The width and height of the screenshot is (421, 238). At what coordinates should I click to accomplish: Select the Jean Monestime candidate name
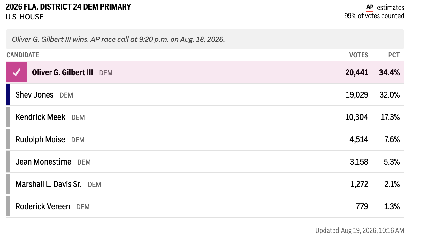(43, 162)
